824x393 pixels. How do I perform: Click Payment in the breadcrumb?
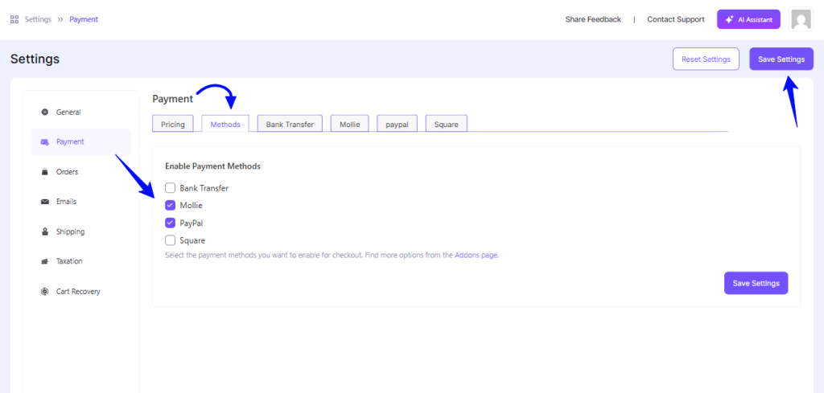pyautogui.click(x=84, y=19)
